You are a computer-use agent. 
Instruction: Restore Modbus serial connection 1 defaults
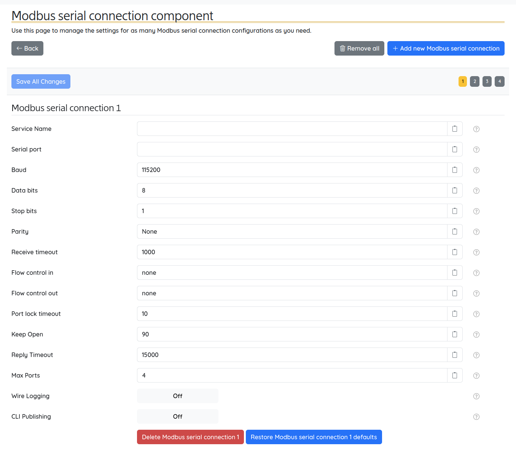pyautogui.click(x=314, y=437)
